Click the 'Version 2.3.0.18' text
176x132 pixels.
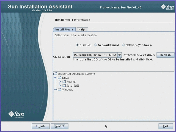tap(42, 10)
